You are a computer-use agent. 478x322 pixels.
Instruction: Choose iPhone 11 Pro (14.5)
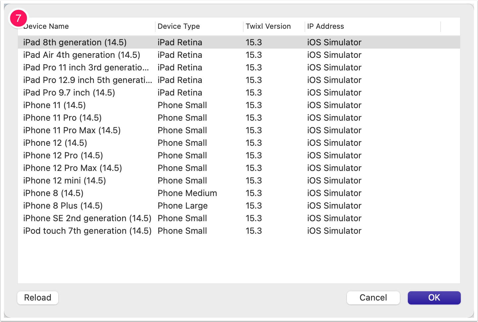pyautogui.click(x=239, y=118)
